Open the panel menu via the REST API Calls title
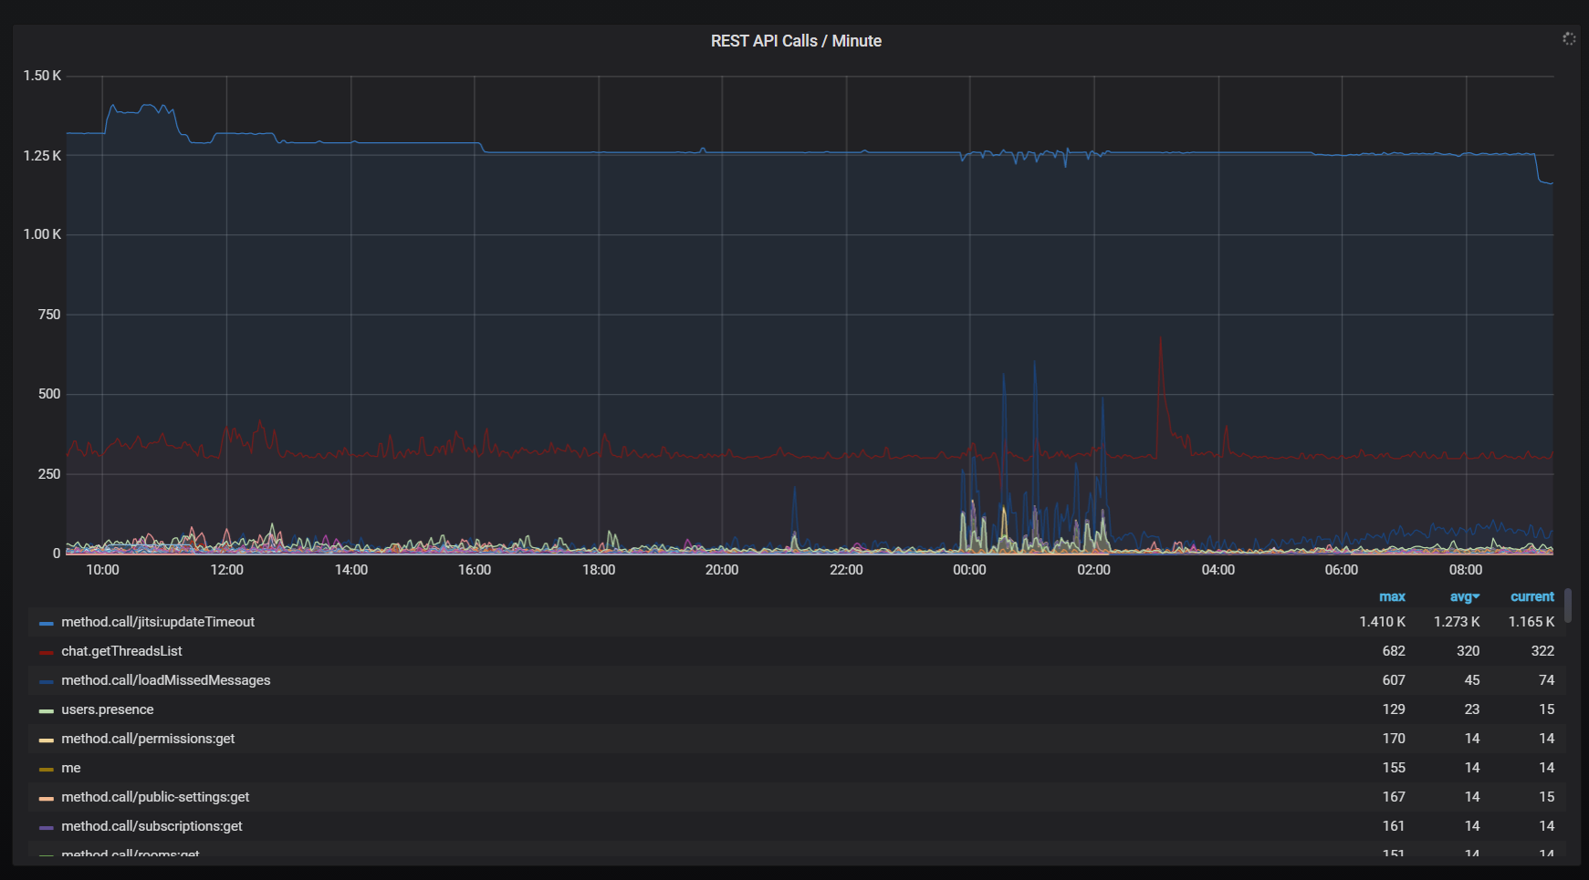 click(795, 41)
